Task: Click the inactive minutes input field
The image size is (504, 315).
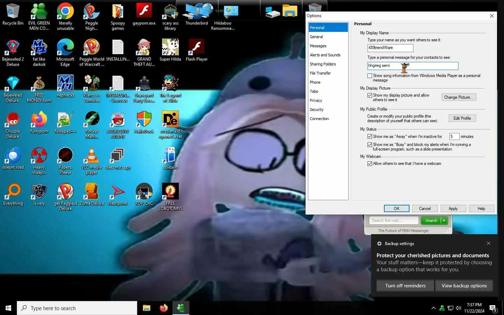Action: 454,136
